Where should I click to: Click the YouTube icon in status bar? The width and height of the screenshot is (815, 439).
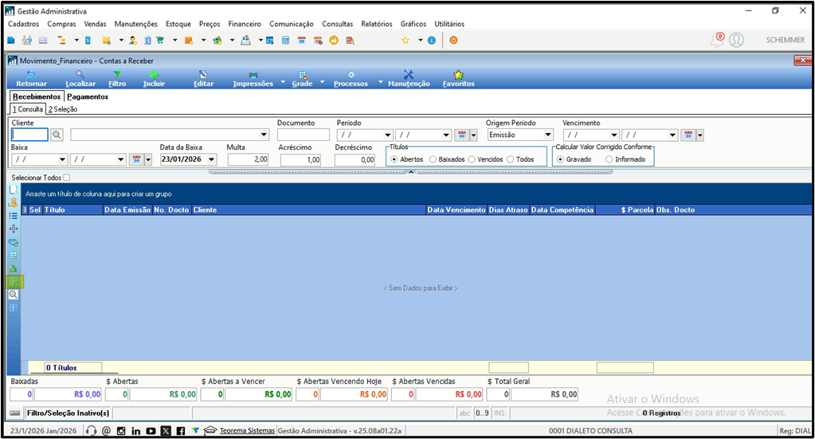151,431
